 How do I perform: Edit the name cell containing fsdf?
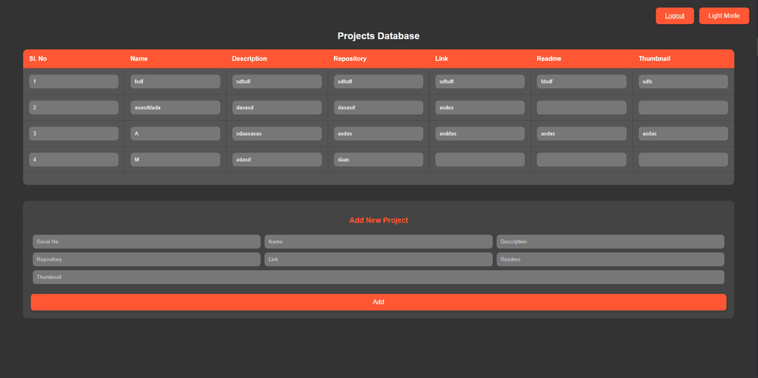pyautogui.click(x=175, y=82)
